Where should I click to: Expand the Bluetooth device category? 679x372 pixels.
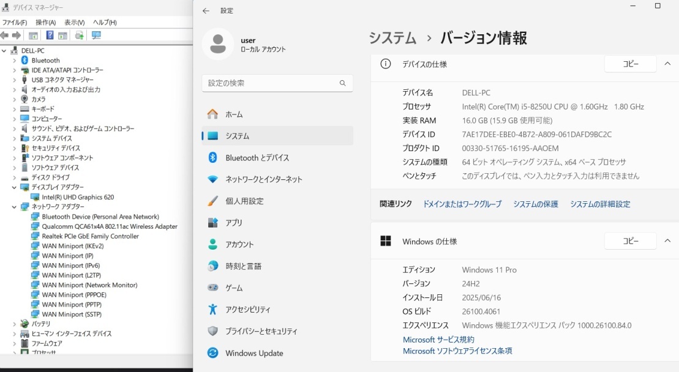(x=14, y=61)
